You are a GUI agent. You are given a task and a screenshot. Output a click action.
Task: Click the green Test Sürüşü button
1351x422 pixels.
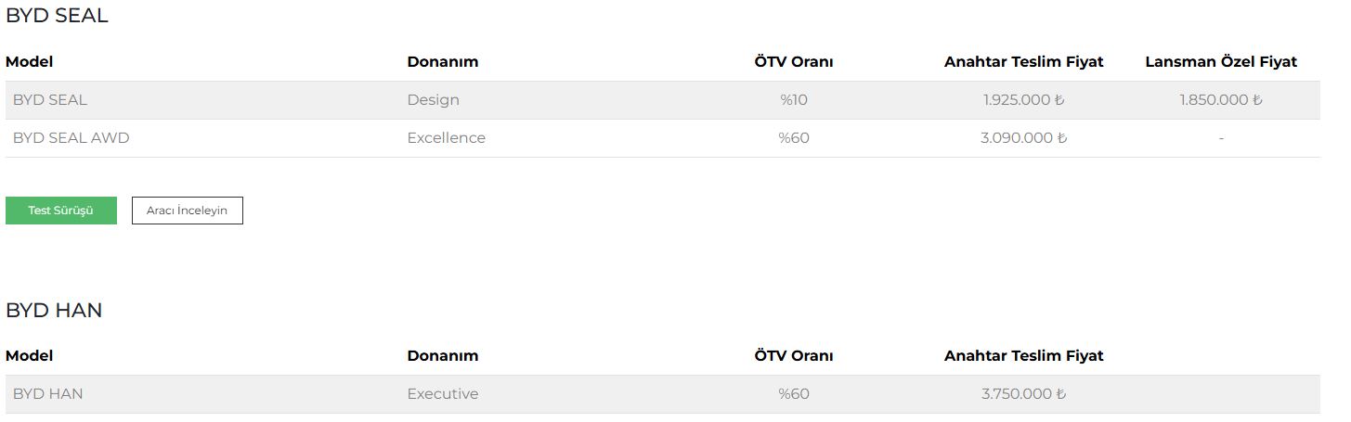pyautogui.click(x=61, y=211)
